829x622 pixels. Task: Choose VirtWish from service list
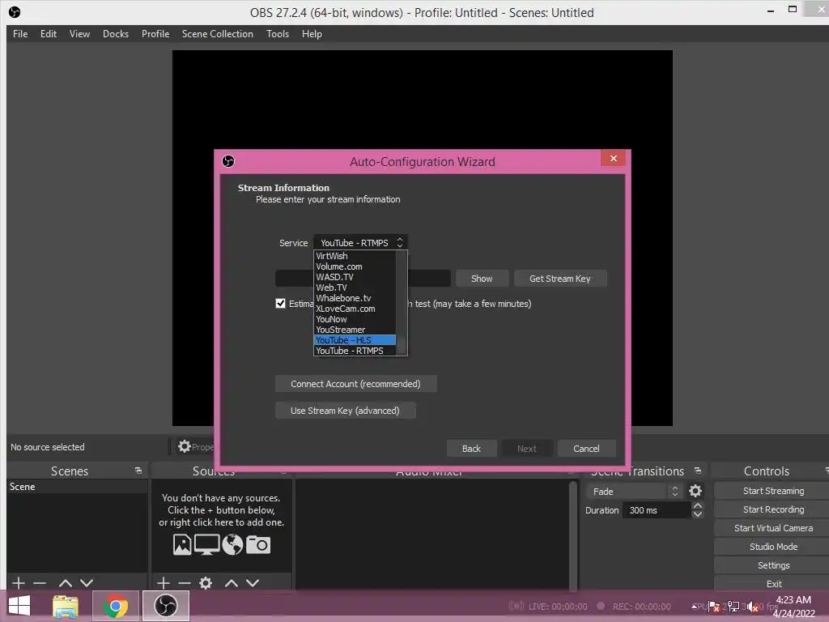[x=355, y=256]
